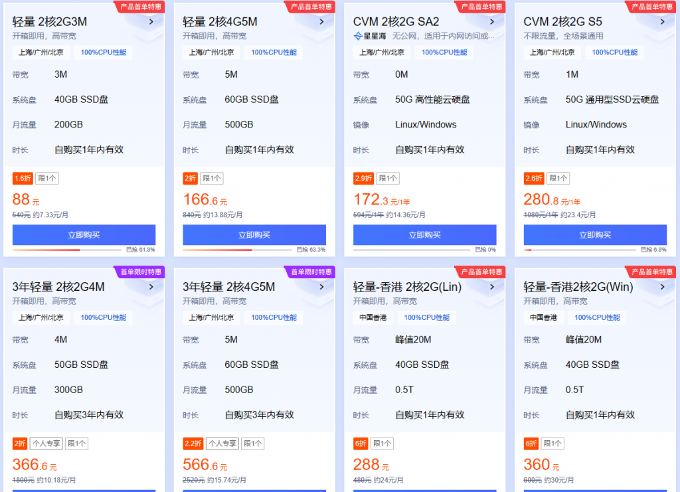This screenshot has width=680, height=492.
Task: Click the 2.2折 discount badge
Action: tap(193, 444)
